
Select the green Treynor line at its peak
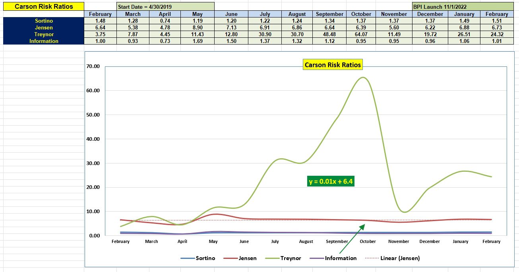(x=363, y=78)
